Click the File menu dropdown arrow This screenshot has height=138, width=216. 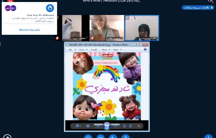(x=75, y=50)
